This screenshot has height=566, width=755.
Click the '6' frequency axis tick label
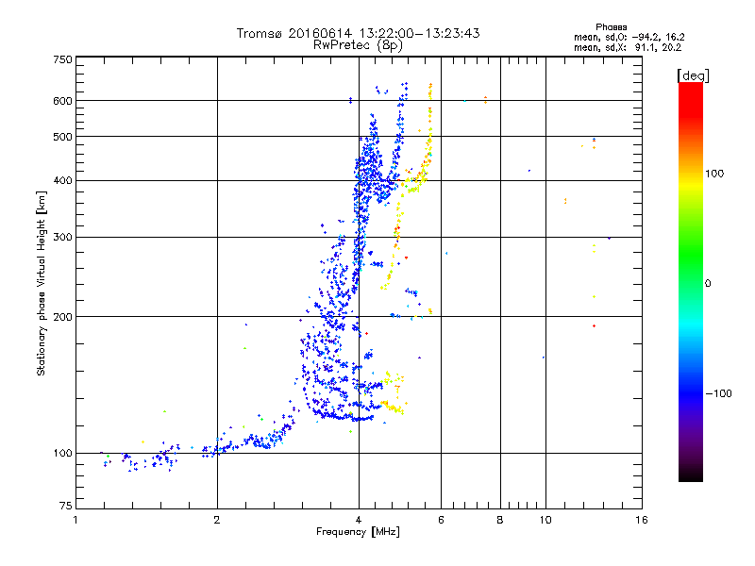pos(441,520)
